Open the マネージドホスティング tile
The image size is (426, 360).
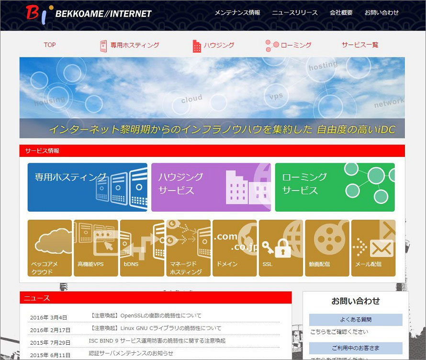coord(188,248)
